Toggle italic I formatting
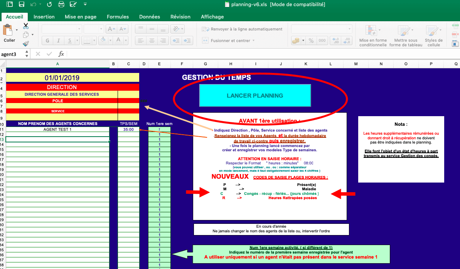Screen dimensions: 460x269 click(x=58, y=41)
